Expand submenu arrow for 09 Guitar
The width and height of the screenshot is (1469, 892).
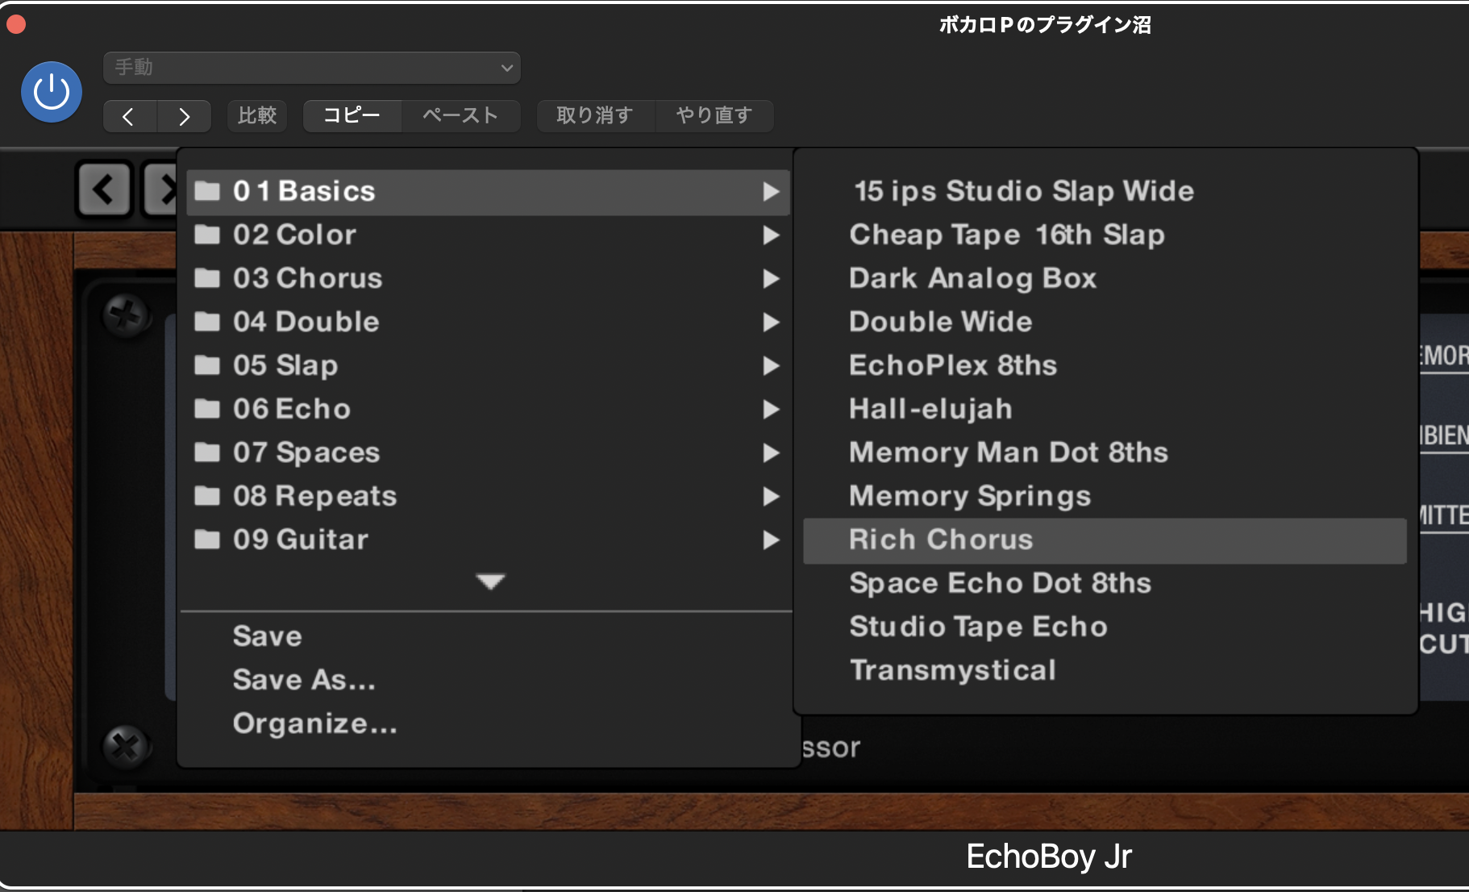[x=771, y=540]
